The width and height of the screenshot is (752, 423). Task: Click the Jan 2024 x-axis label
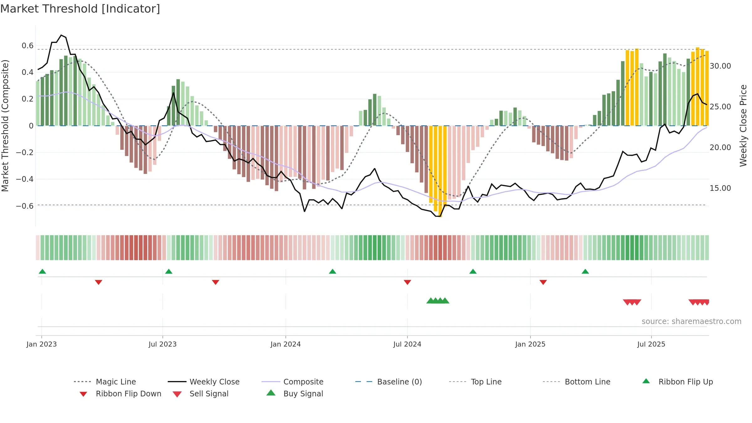pos(286,344)
